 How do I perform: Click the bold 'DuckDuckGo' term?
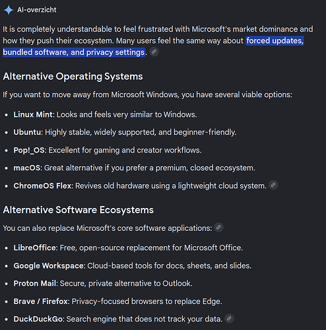(38, 319)
